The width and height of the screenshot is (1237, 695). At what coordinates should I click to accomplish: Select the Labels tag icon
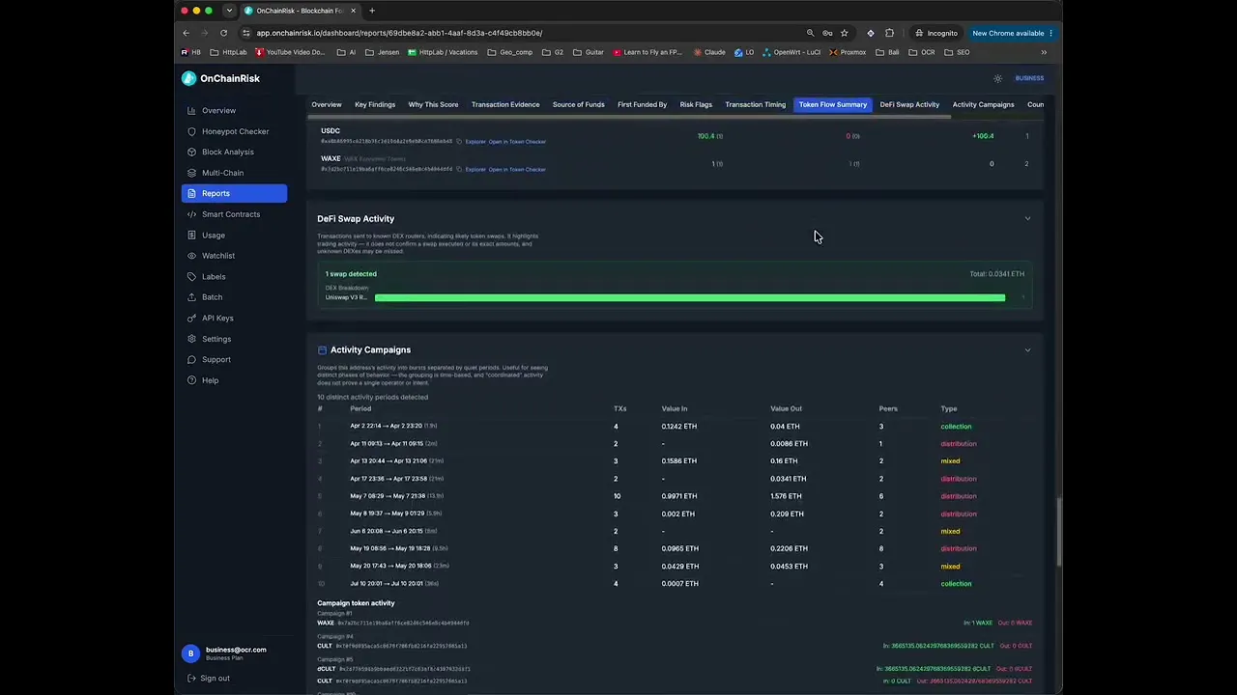pos(191,277)
